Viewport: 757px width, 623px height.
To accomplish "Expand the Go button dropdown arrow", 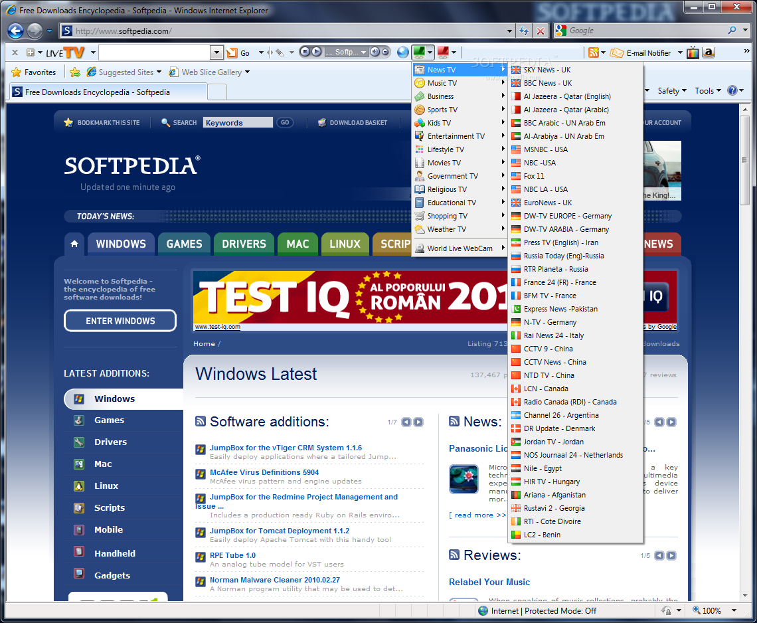I will [261, 52].
